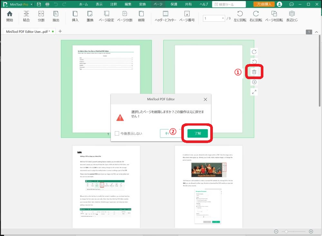Open ヘッダーとフッター tool
Screen dimensions: 322x236
[165, 16]
